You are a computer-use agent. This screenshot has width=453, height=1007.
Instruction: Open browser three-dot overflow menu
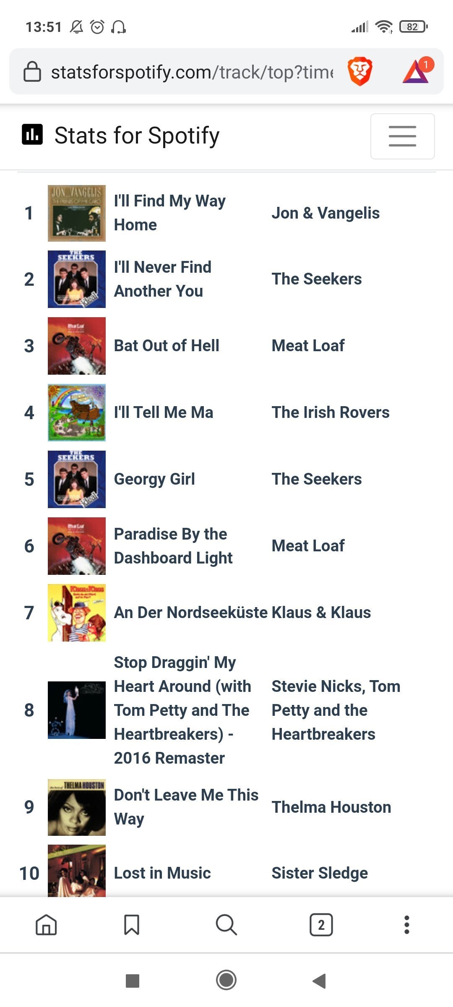tap(406, 925)
